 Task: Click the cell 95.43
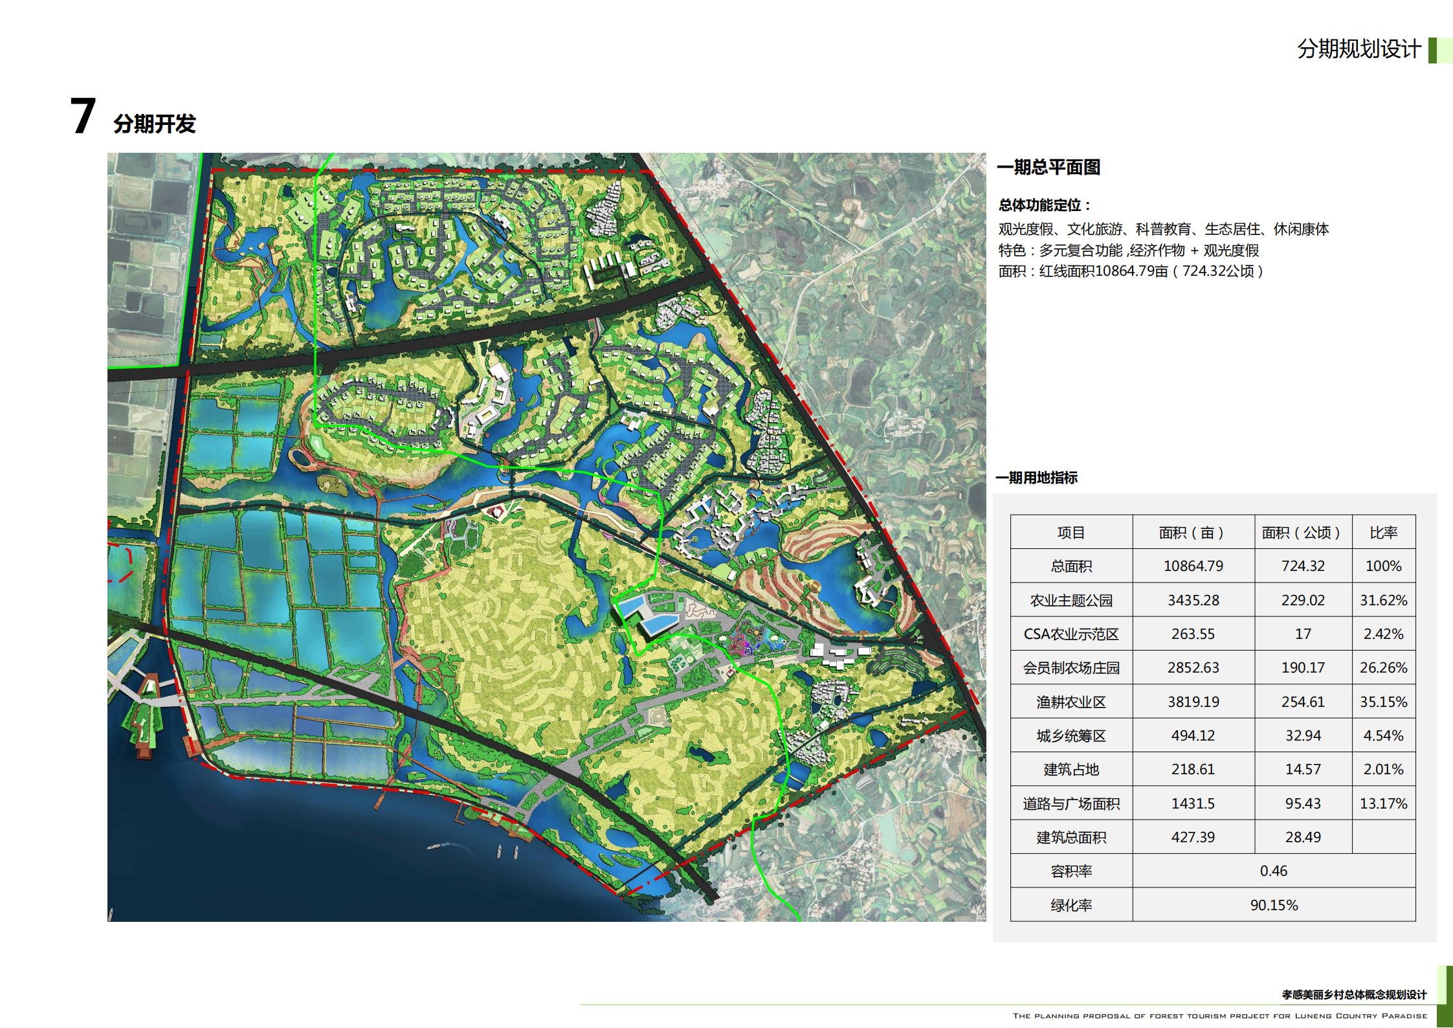[x=1303, y=804]
